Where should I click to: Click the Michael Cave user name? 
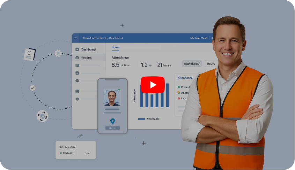coord(199,38)
